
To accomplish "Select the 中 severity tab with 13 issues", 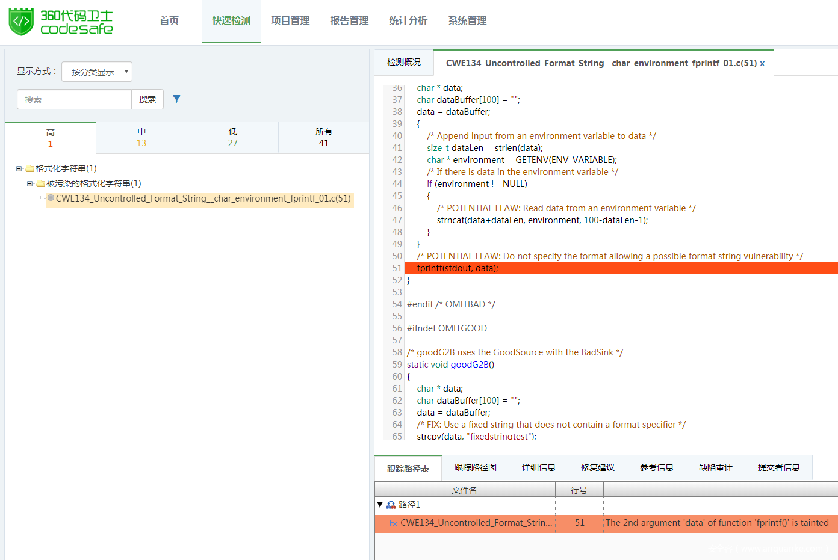I will tap(141, 137).
